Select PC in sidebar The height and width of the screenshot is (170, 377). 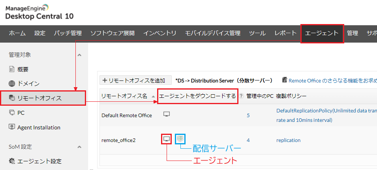point(21,113)
